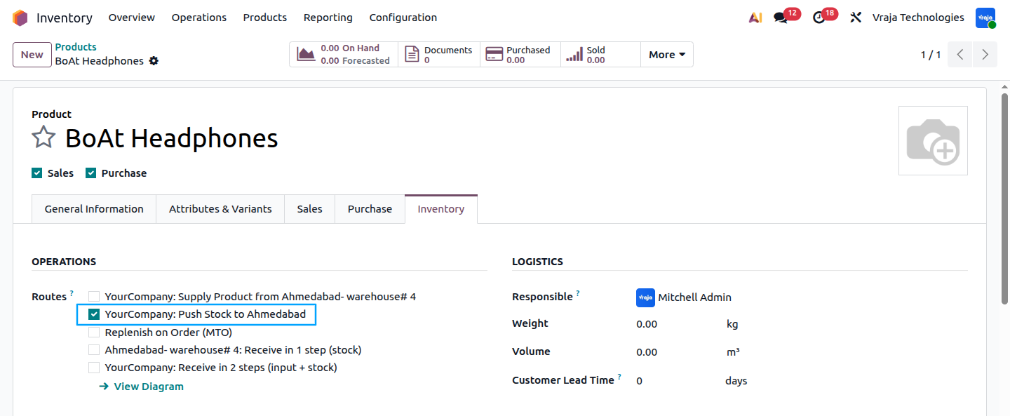
Task: Enable Receive in 2 steps route
Action: (94, 368)
